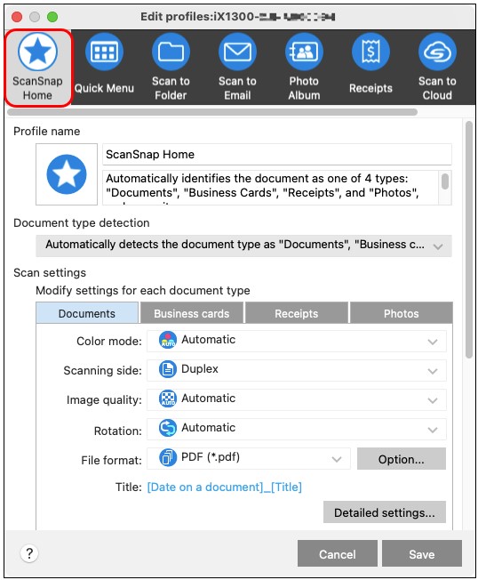Switch to the Documents tab
The height and width of the screenshot is (580, 478).
point(87,313)
